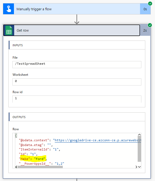This screenshot has width=155, height=181.
Task: Click the output box scroll-up arrow
Action: [x=139, y=135]
